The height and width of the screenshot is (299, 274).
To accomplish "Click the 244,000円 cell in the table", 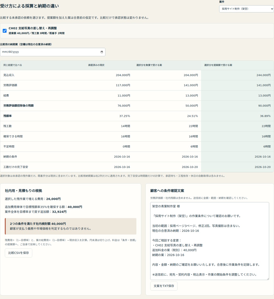I will click(x=263, y=75).
